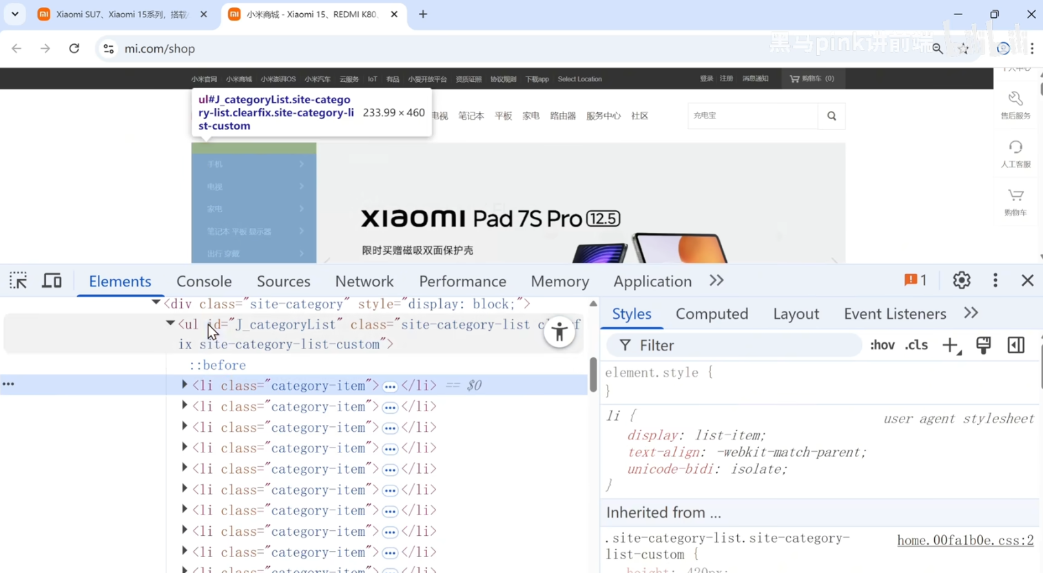This screenshot has width=1043, height=573.
Task: Click the floating accessibility figure button
Action: coord(559,333)
